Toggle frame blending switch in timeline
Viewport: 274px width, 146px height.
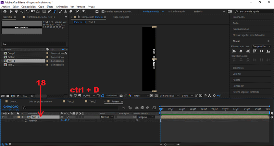coord(142,108)
